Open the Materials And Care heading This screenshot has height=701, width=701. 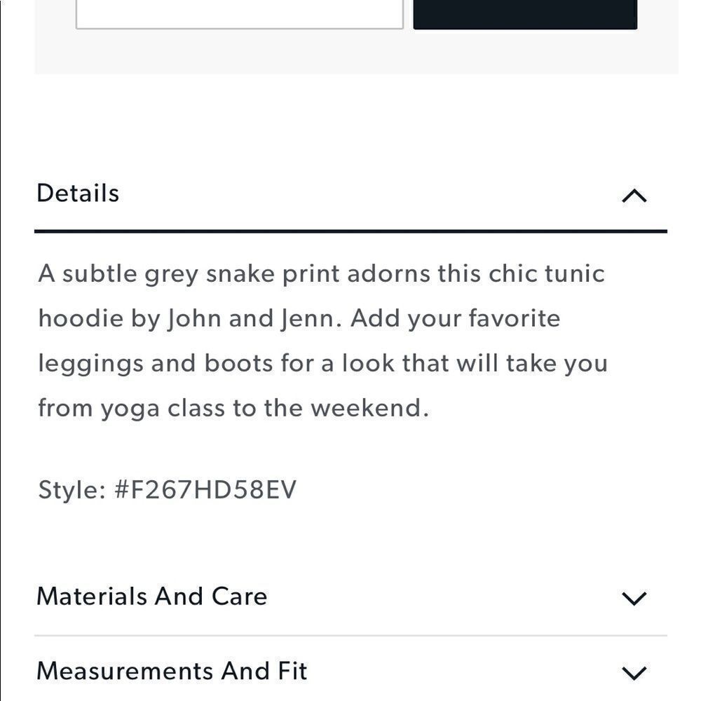click(151, 596)
